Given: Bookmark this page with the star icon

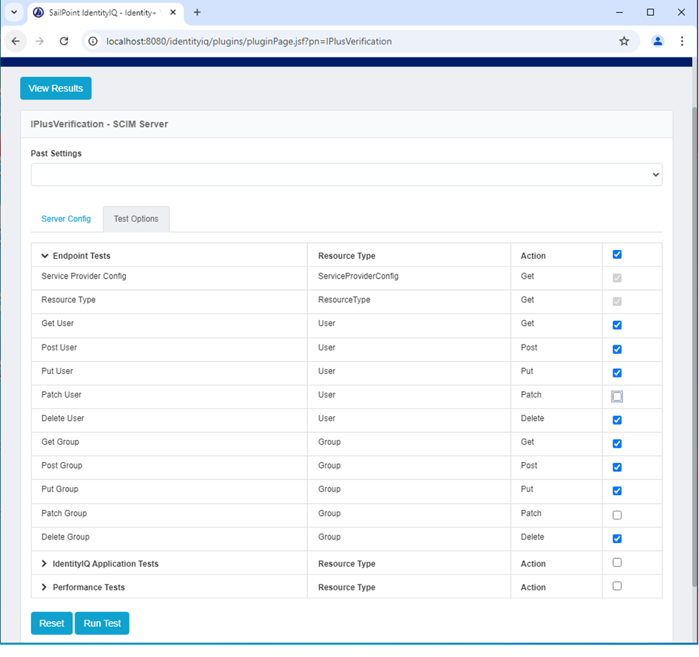Looking at the screenshot, I should click(x=624, y=41).
